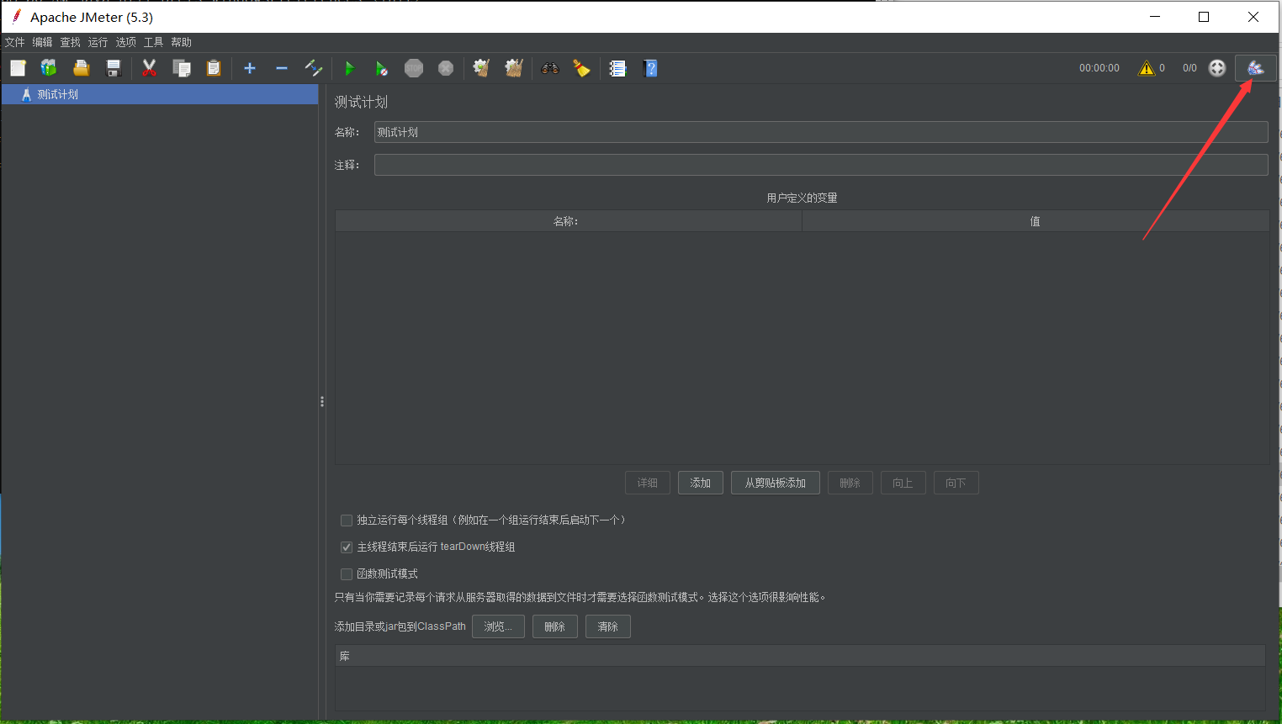This screenshot has height=724, width=1282.
Task: Clear all results with double broom icon
Action: pos(514,68)
